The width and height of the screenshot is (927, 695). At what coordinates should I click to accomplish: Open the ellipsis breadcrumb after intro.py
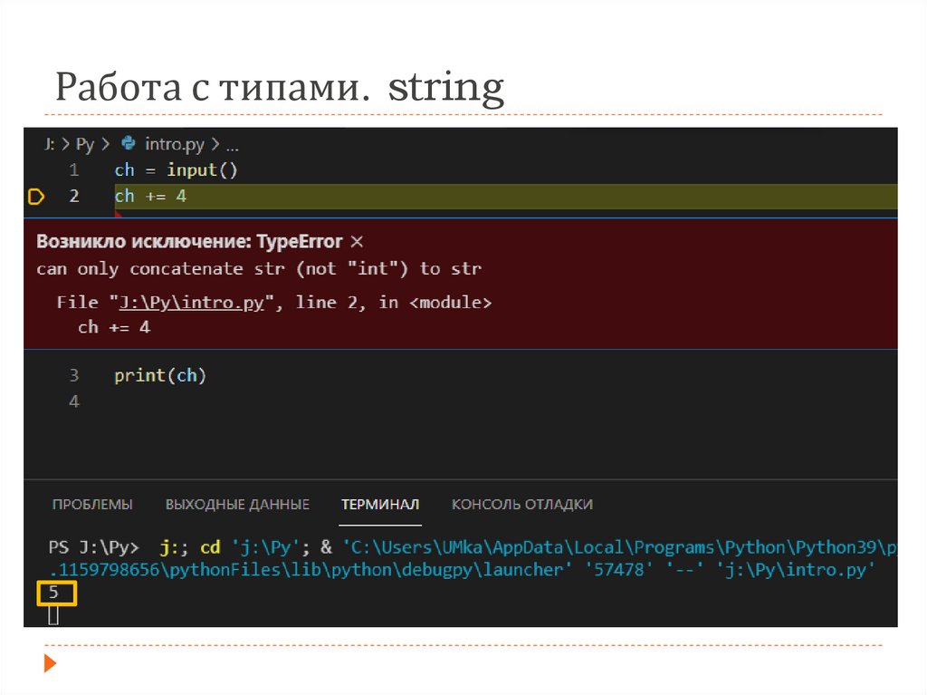click(x=232, y=144)
